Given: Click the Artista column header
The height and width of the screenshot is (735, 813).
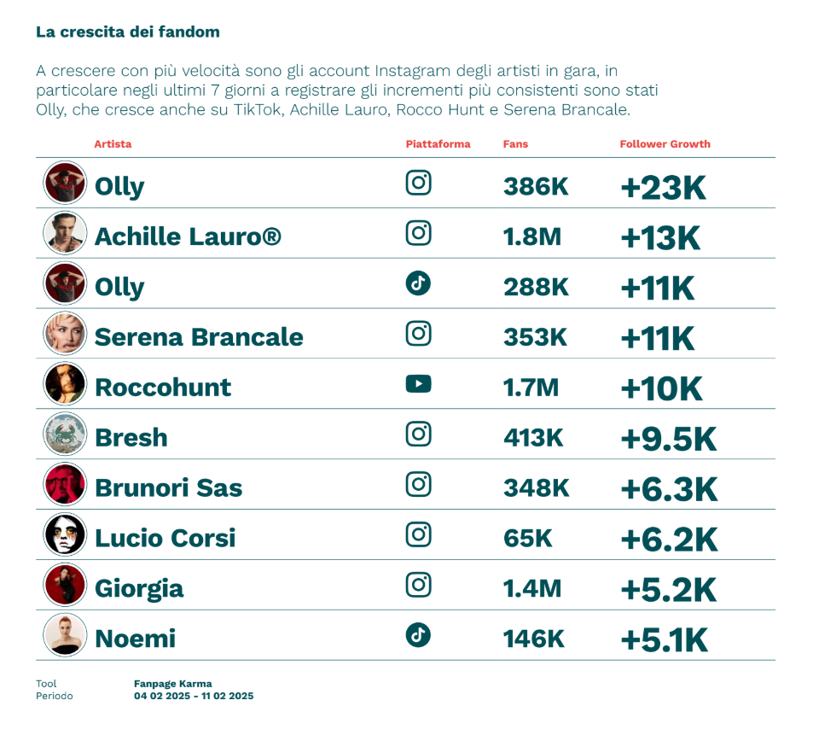Looking at the screenshot, I should click(x=113, y=144).
